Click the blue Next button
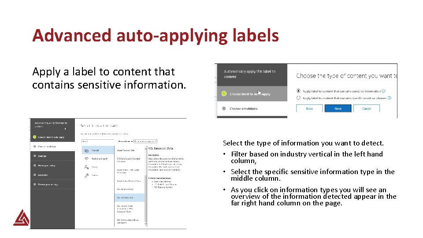The height and width of the screenshot is (238, 423). pyautogui.click(x=338, y=108)
